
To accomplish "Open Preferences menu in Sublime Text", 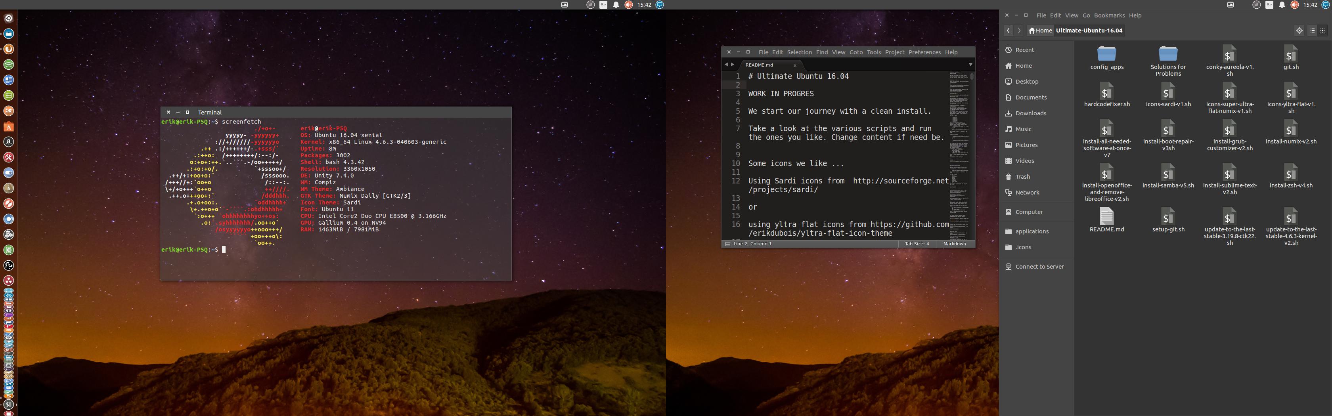I will coord(924,52).
